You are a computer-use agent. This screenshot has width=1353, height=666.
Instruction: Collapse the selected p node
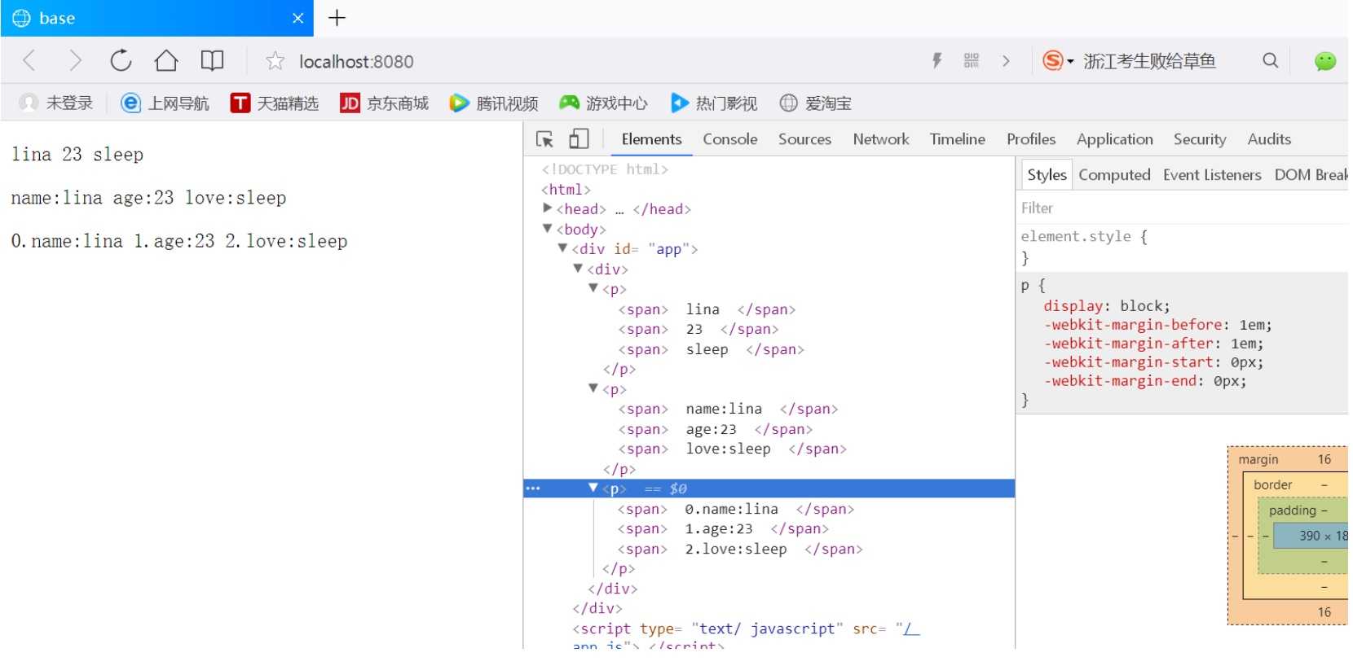pyautogui.click(x=593, y=488)
